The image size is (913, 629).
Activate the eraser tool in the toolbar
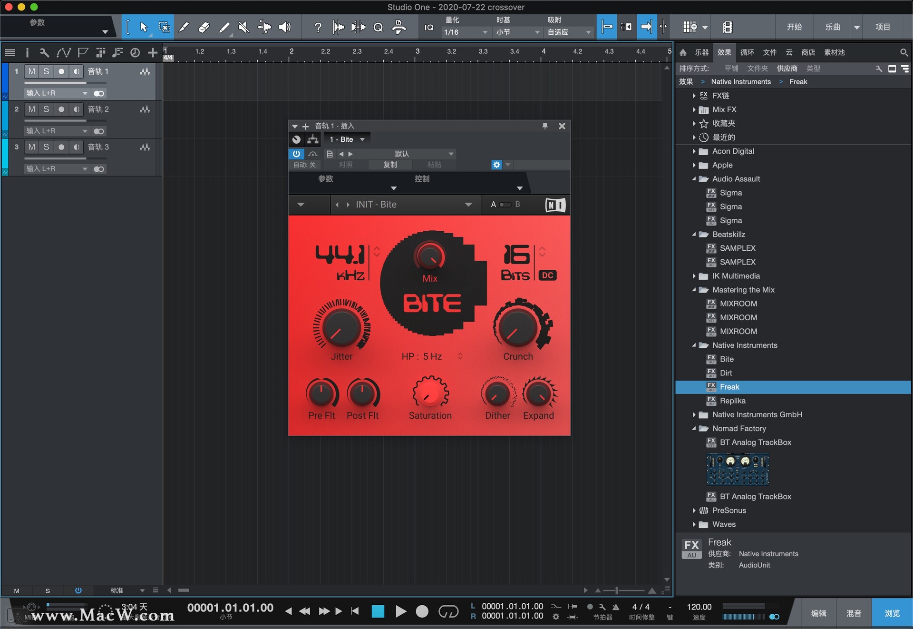204,27
